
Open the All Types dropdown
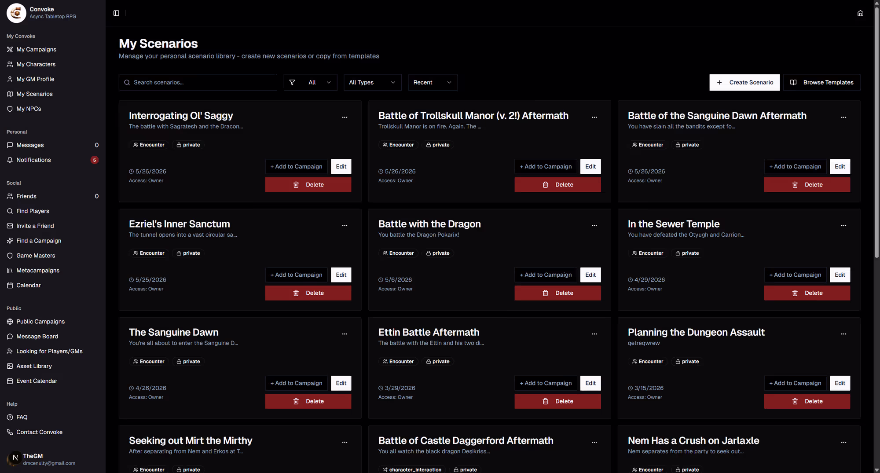[372, 82]
